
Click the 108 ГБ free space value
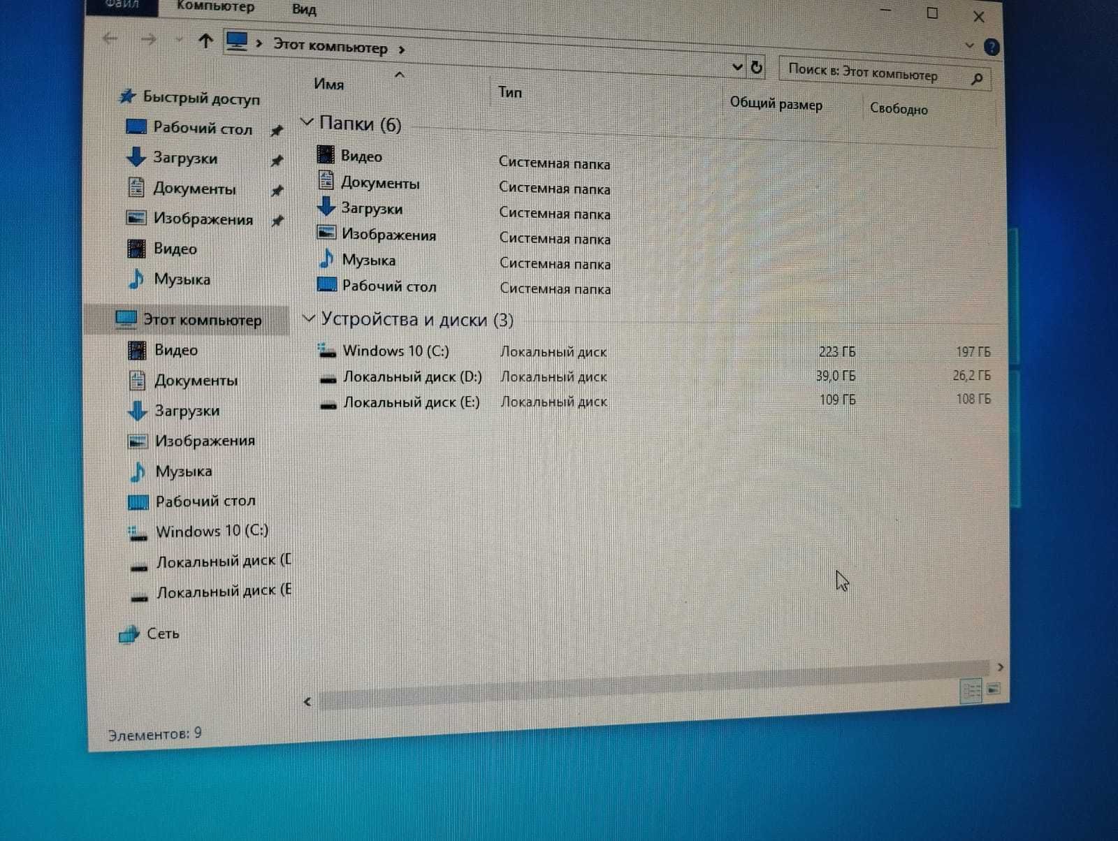973,399
